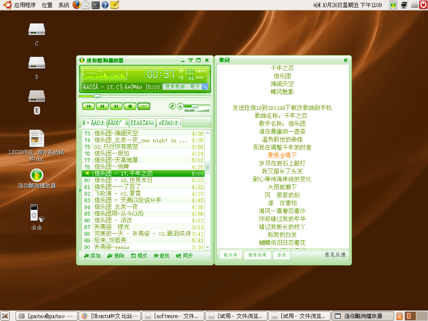Image resolution: width=428 pixels, height=321 pixels.
Task: Click the player logo in its title bar
Action: click(82, 60)
